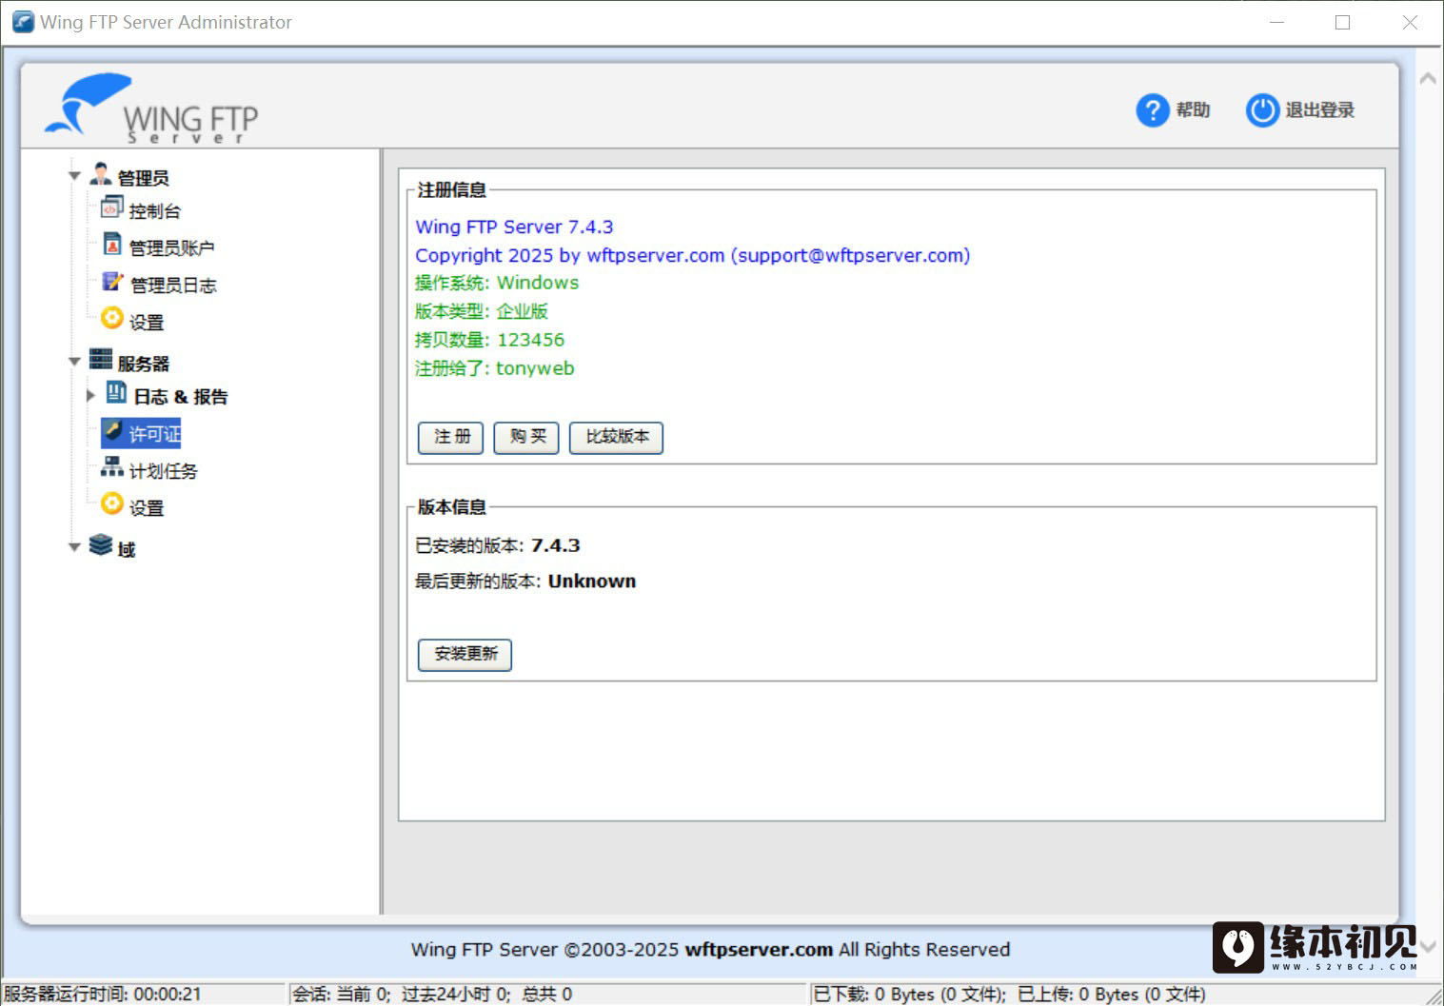This screenshot has width=1444, height=1006.
Task: Select the 日志 & 报告 label
Action: pyautogui.click(x=181, y=397)
